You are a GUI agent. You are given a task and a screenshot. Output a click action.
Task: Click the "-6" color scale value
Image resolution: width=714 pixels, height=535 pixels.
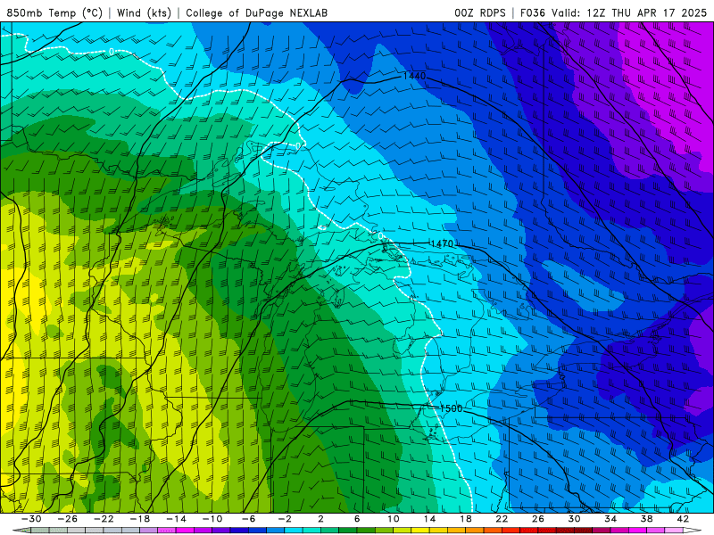coord(248,519)
